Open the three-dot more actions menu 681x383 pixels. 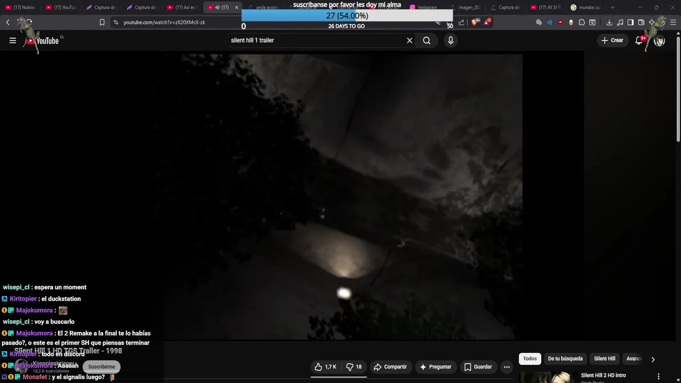click(x=506, y=367)
